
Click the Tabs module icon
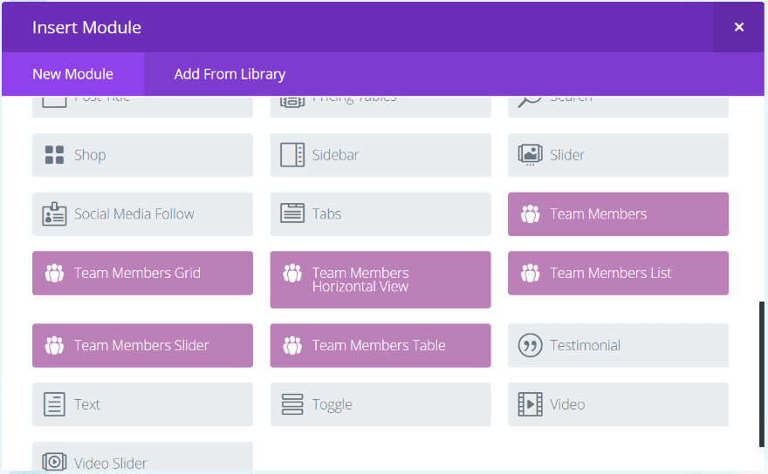pos(292,213)
